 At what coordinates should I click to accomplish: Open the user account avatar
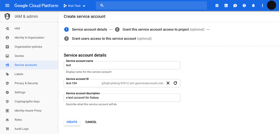tap(271, 5)
